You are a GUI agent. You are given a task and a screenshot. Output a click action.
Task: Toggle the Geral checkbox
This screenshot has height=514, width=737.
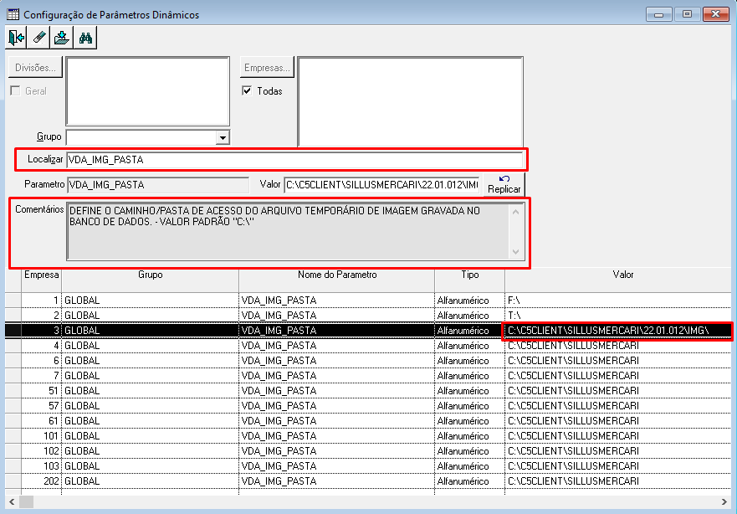(x=16, y=90)
